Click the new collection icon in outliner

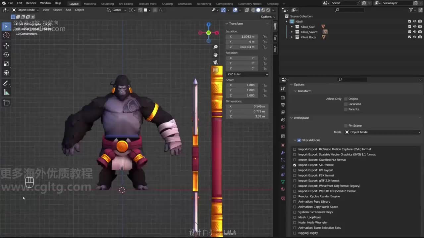coord(420,10)
